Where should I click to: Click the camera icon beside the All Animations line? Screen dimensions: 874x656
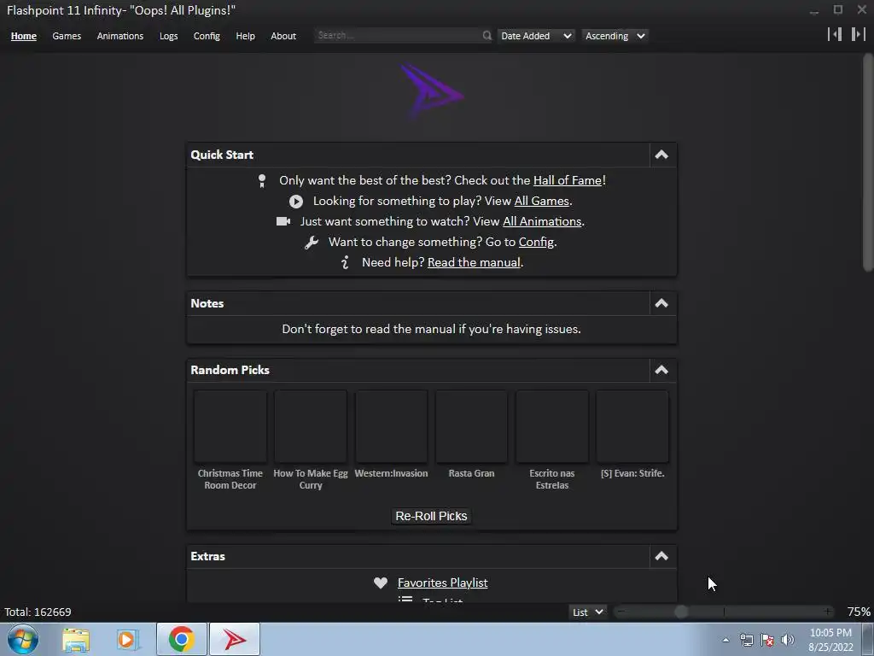pyautogui.click(x=283, y=221)
